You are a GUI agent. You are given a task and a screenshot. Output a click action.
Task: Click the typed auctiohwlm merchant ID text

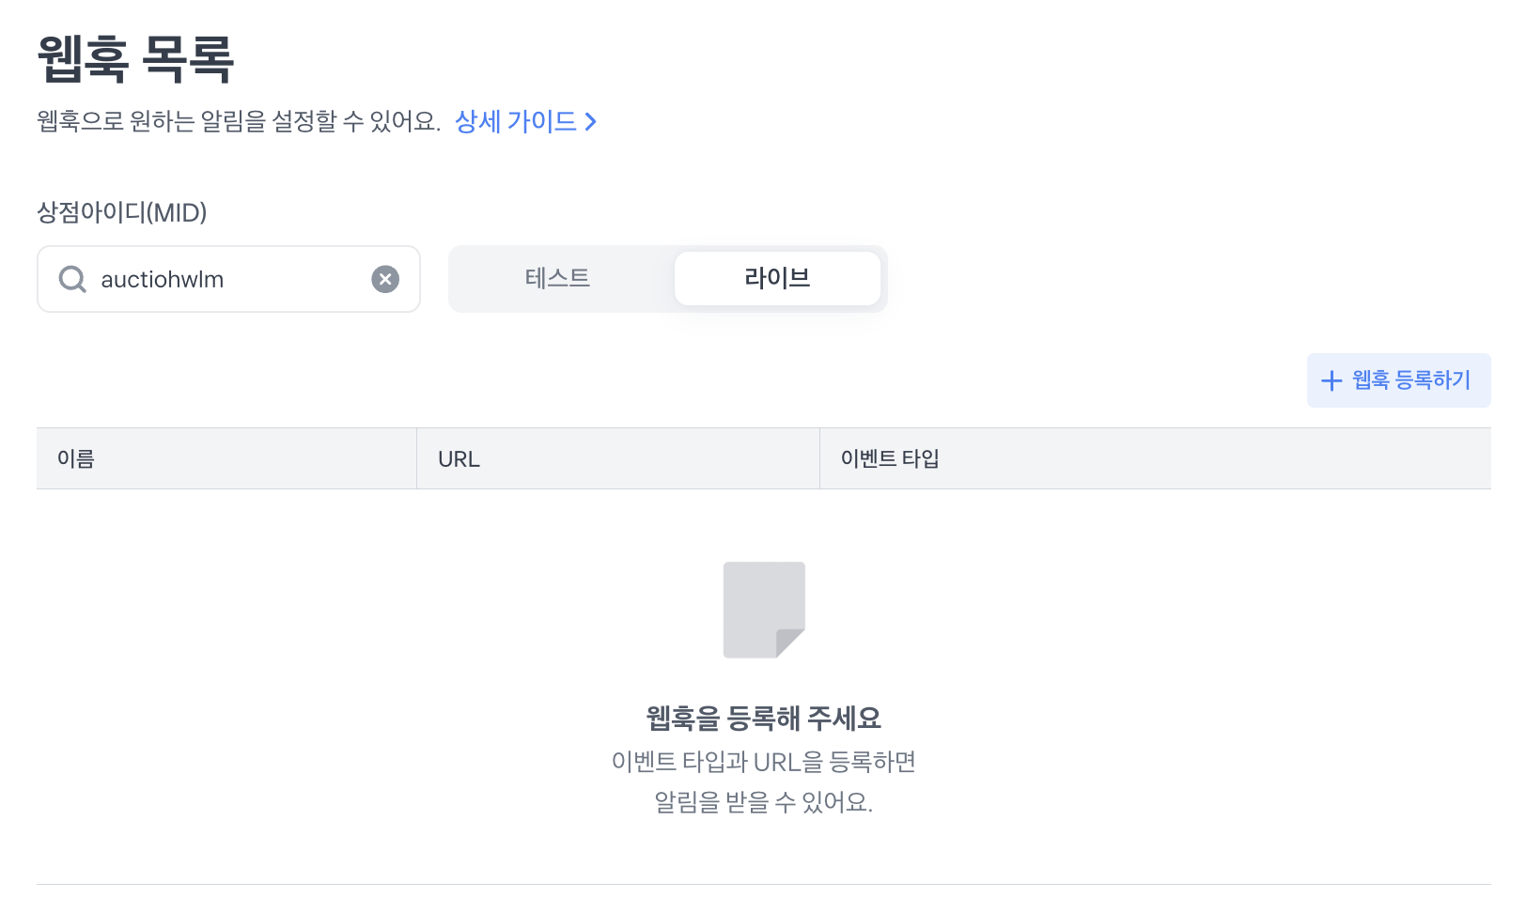pos(163,280)
